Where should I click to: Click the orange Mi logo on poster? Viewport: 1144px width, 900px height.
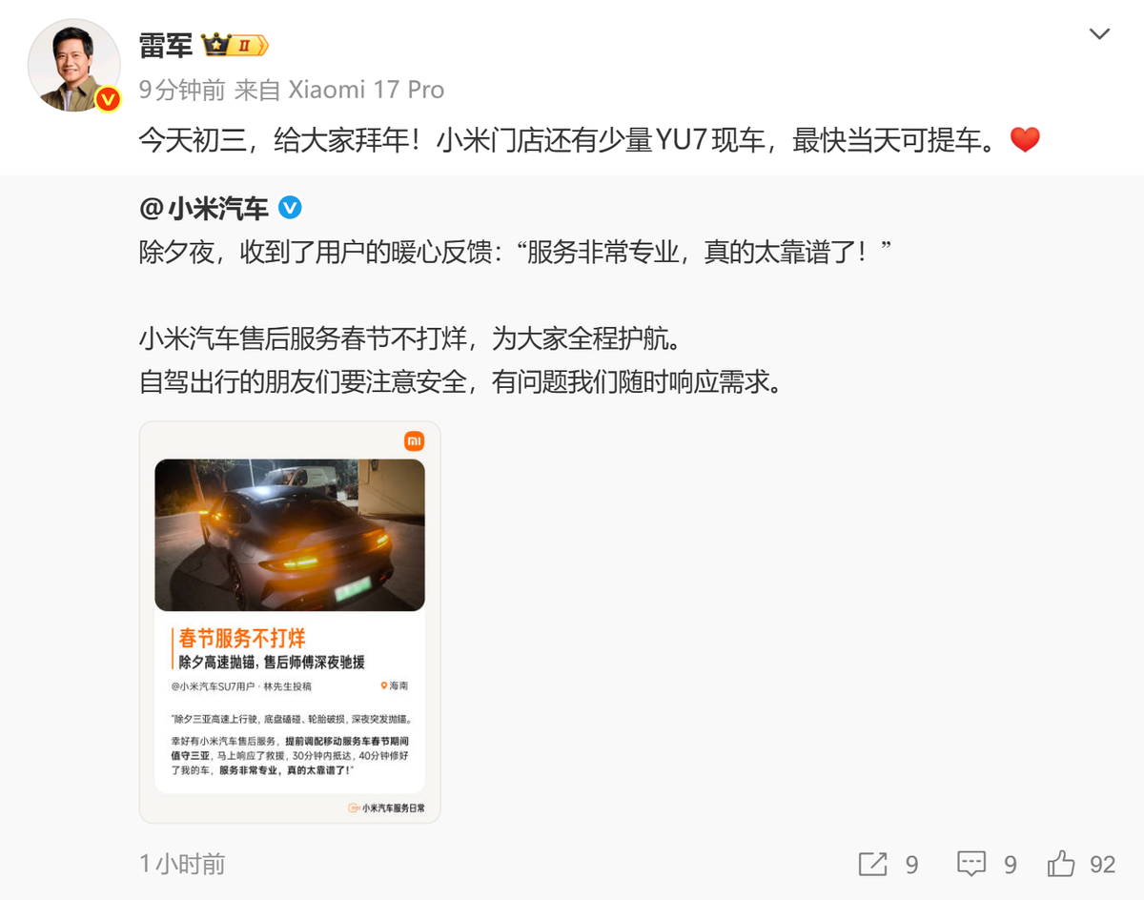[x=415, y=440]
